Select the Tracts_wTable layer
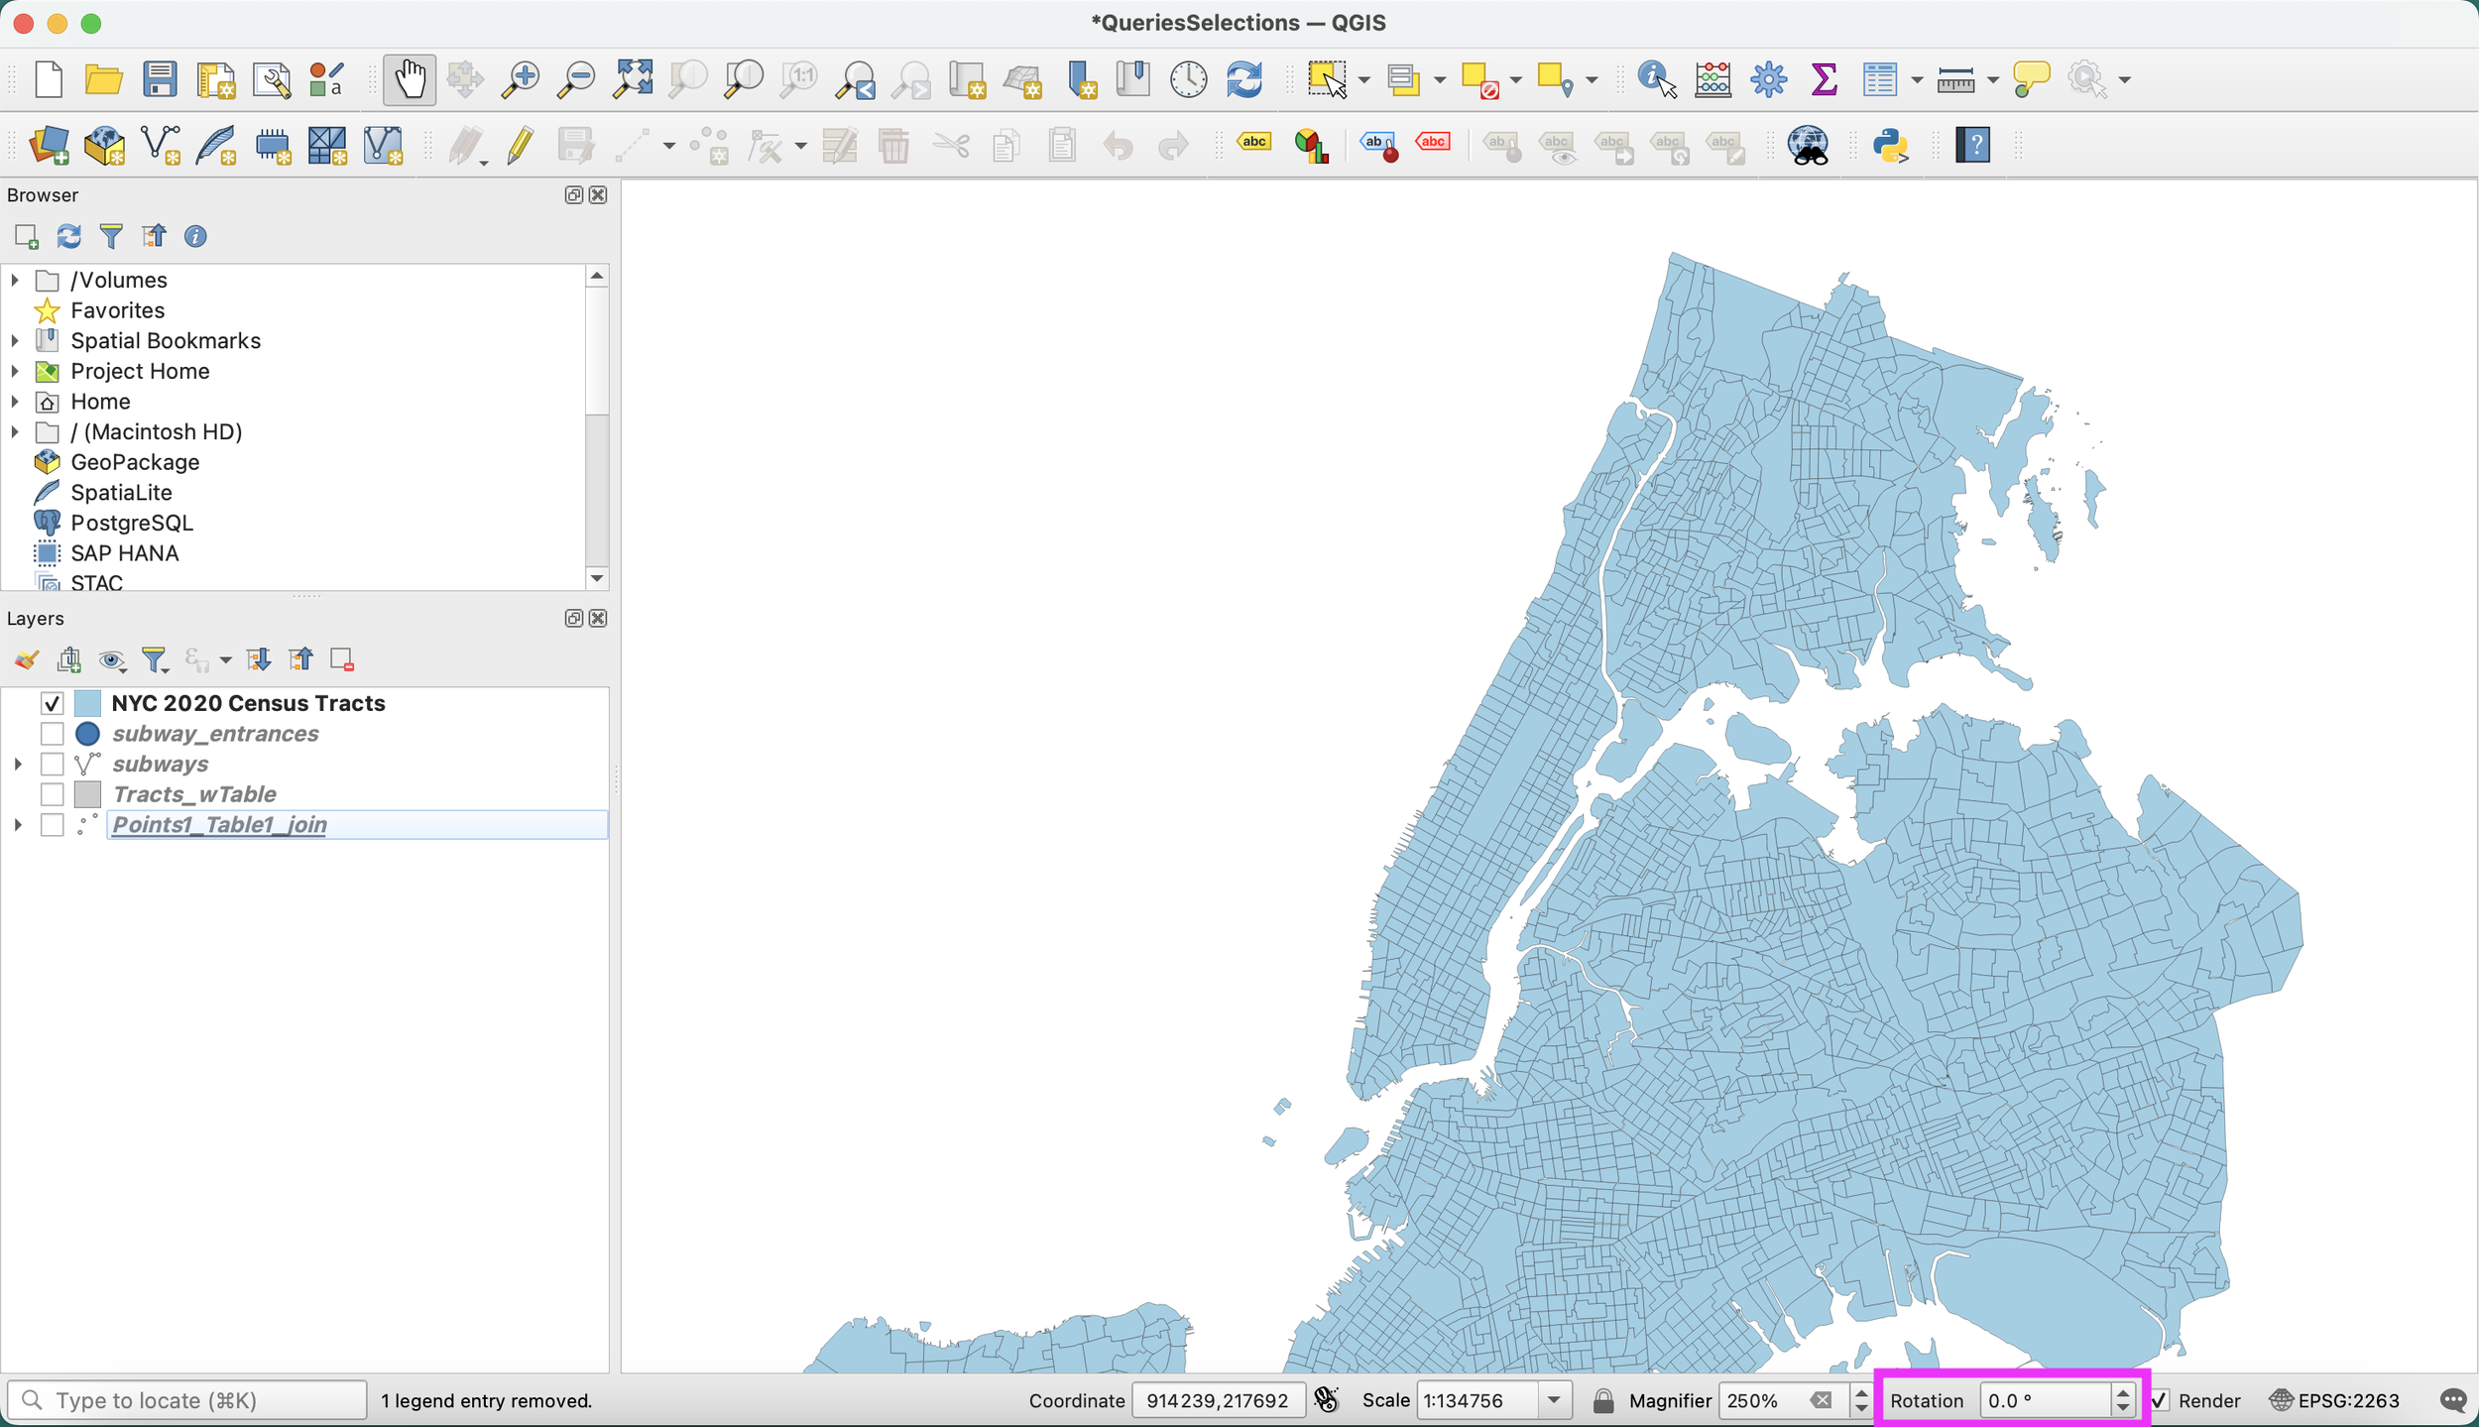Screen dimensions: 2479x1427 (x=194, y=793)
